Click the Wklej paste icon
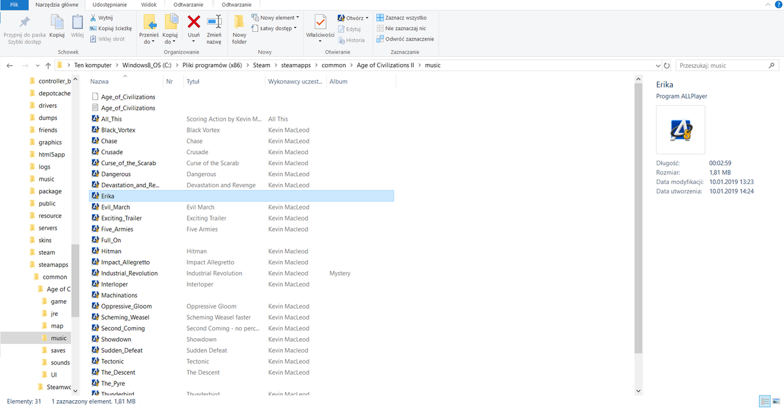 (77, 22)
